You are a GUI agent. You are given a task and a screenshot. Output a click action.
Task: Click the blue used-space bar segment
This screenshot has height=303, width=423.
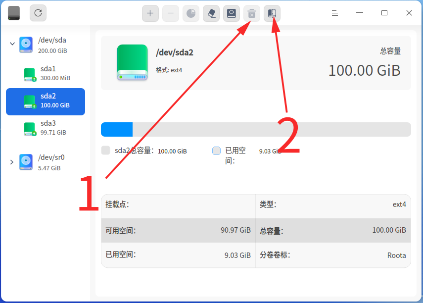pos(117,129)
